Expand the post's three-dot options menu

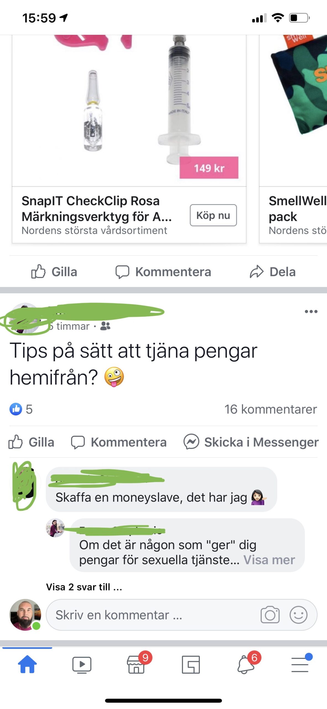click(x=311, y=312)
